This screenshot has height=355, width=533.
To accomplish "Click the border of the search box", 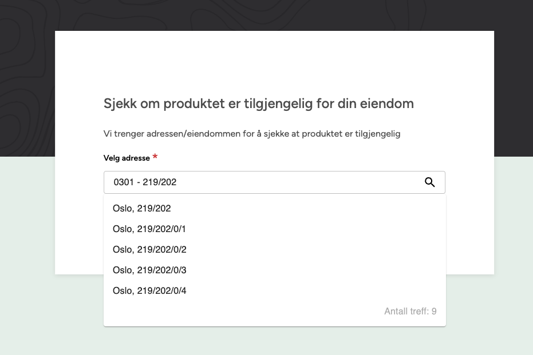I will click(x=275, y=171).
